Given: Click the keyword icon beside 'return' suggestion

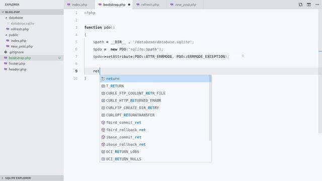Looking at the screenshot, I should pos(103,78).
